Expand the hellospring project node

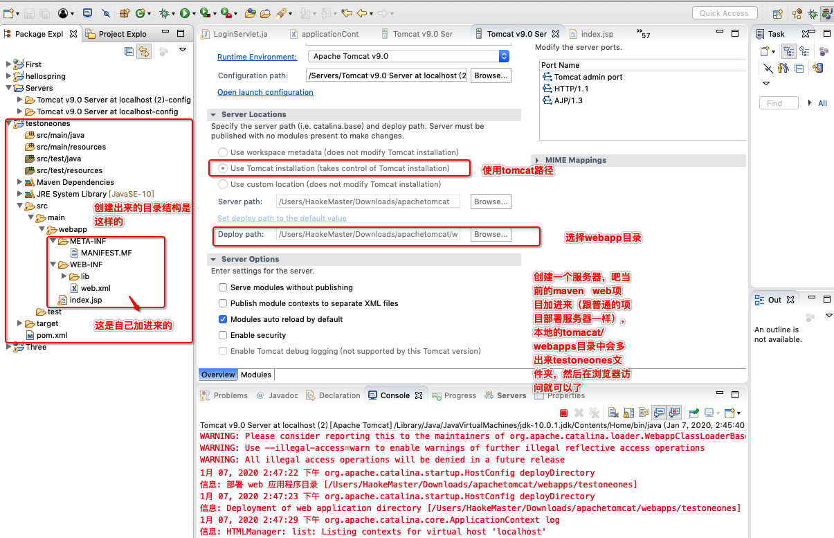click(9, 76)
